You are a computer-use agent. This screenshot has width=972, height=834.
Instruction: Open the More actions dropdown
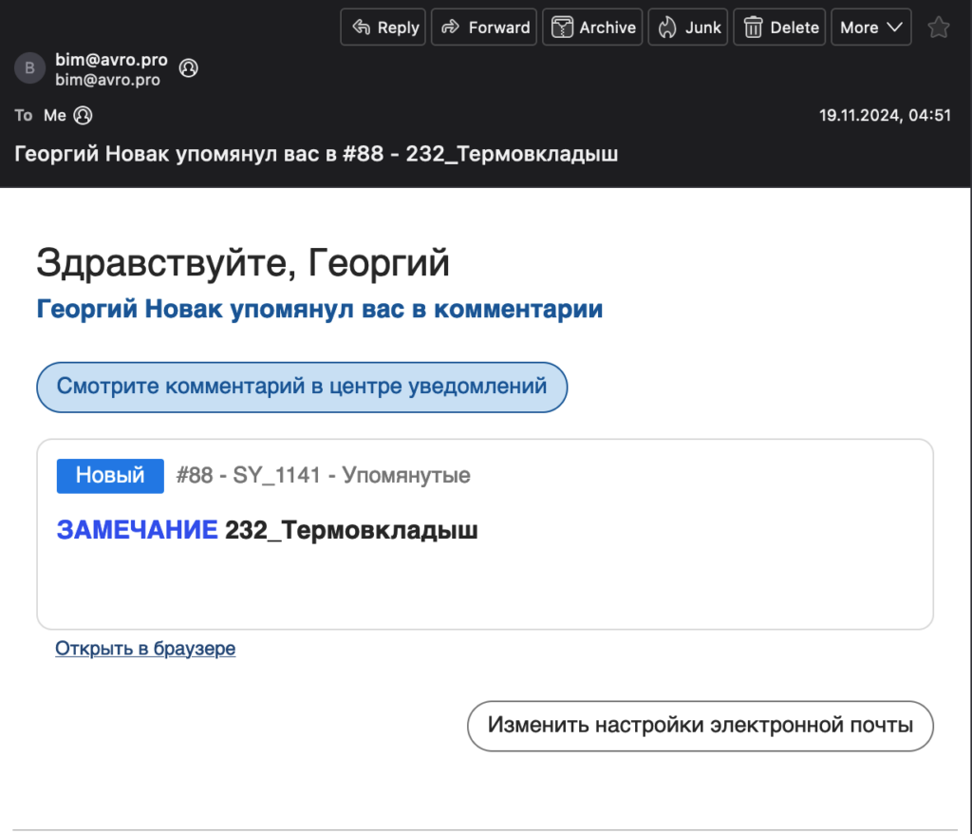click(870, 28)
